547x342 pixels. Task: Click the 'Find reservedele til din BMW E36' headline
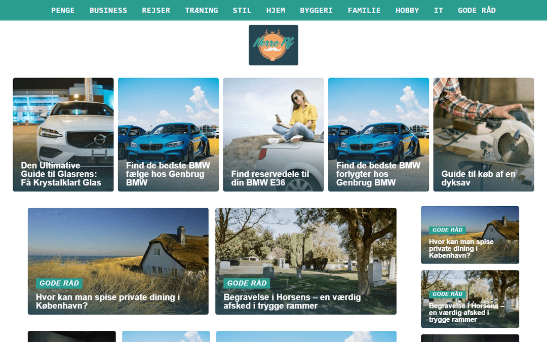pyautogui.click(x=270, y=178)
